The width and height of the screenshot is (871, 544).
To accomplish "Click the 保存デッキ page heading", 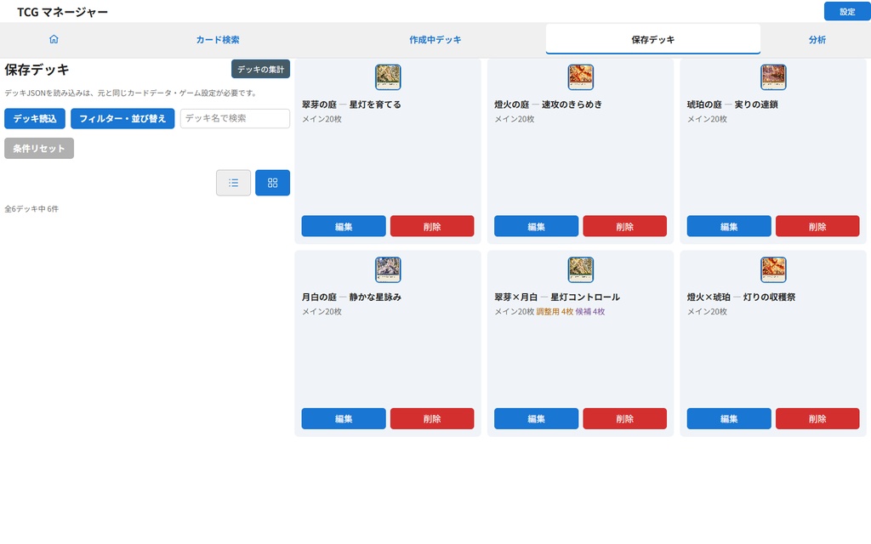I will click(37, 70).
